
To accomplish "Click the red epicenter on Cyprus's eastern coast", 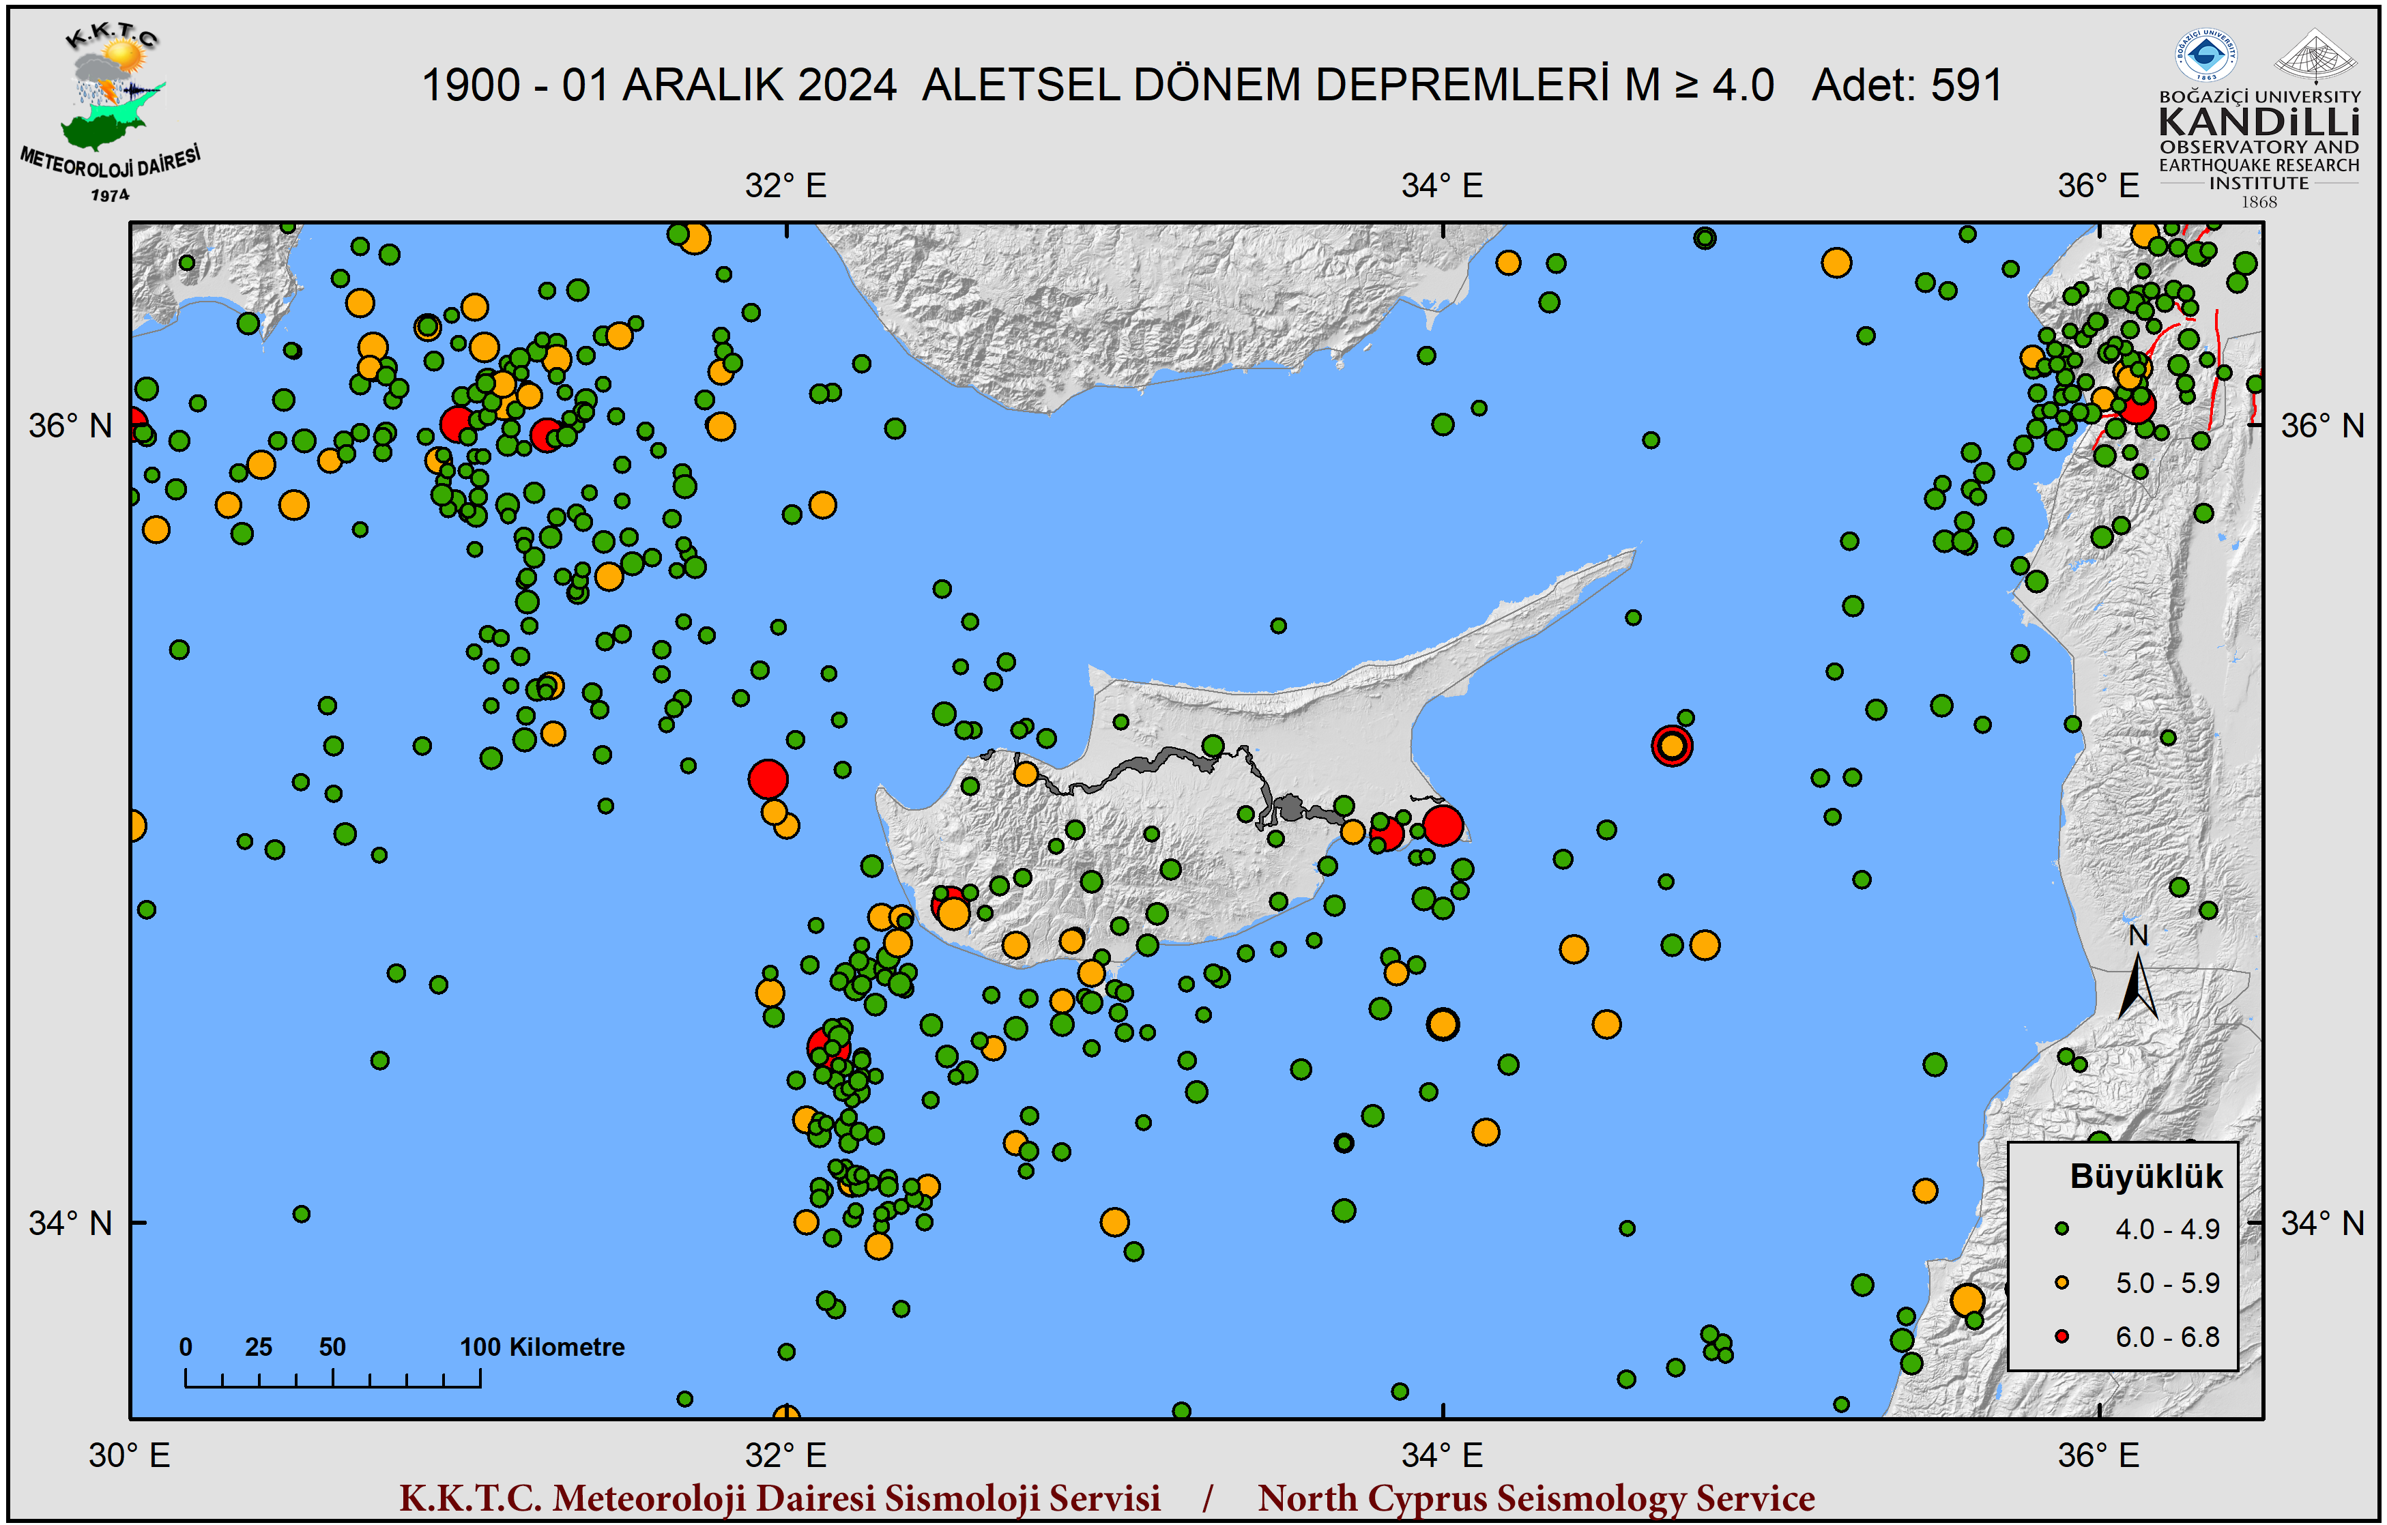I will coord(1443,826).
